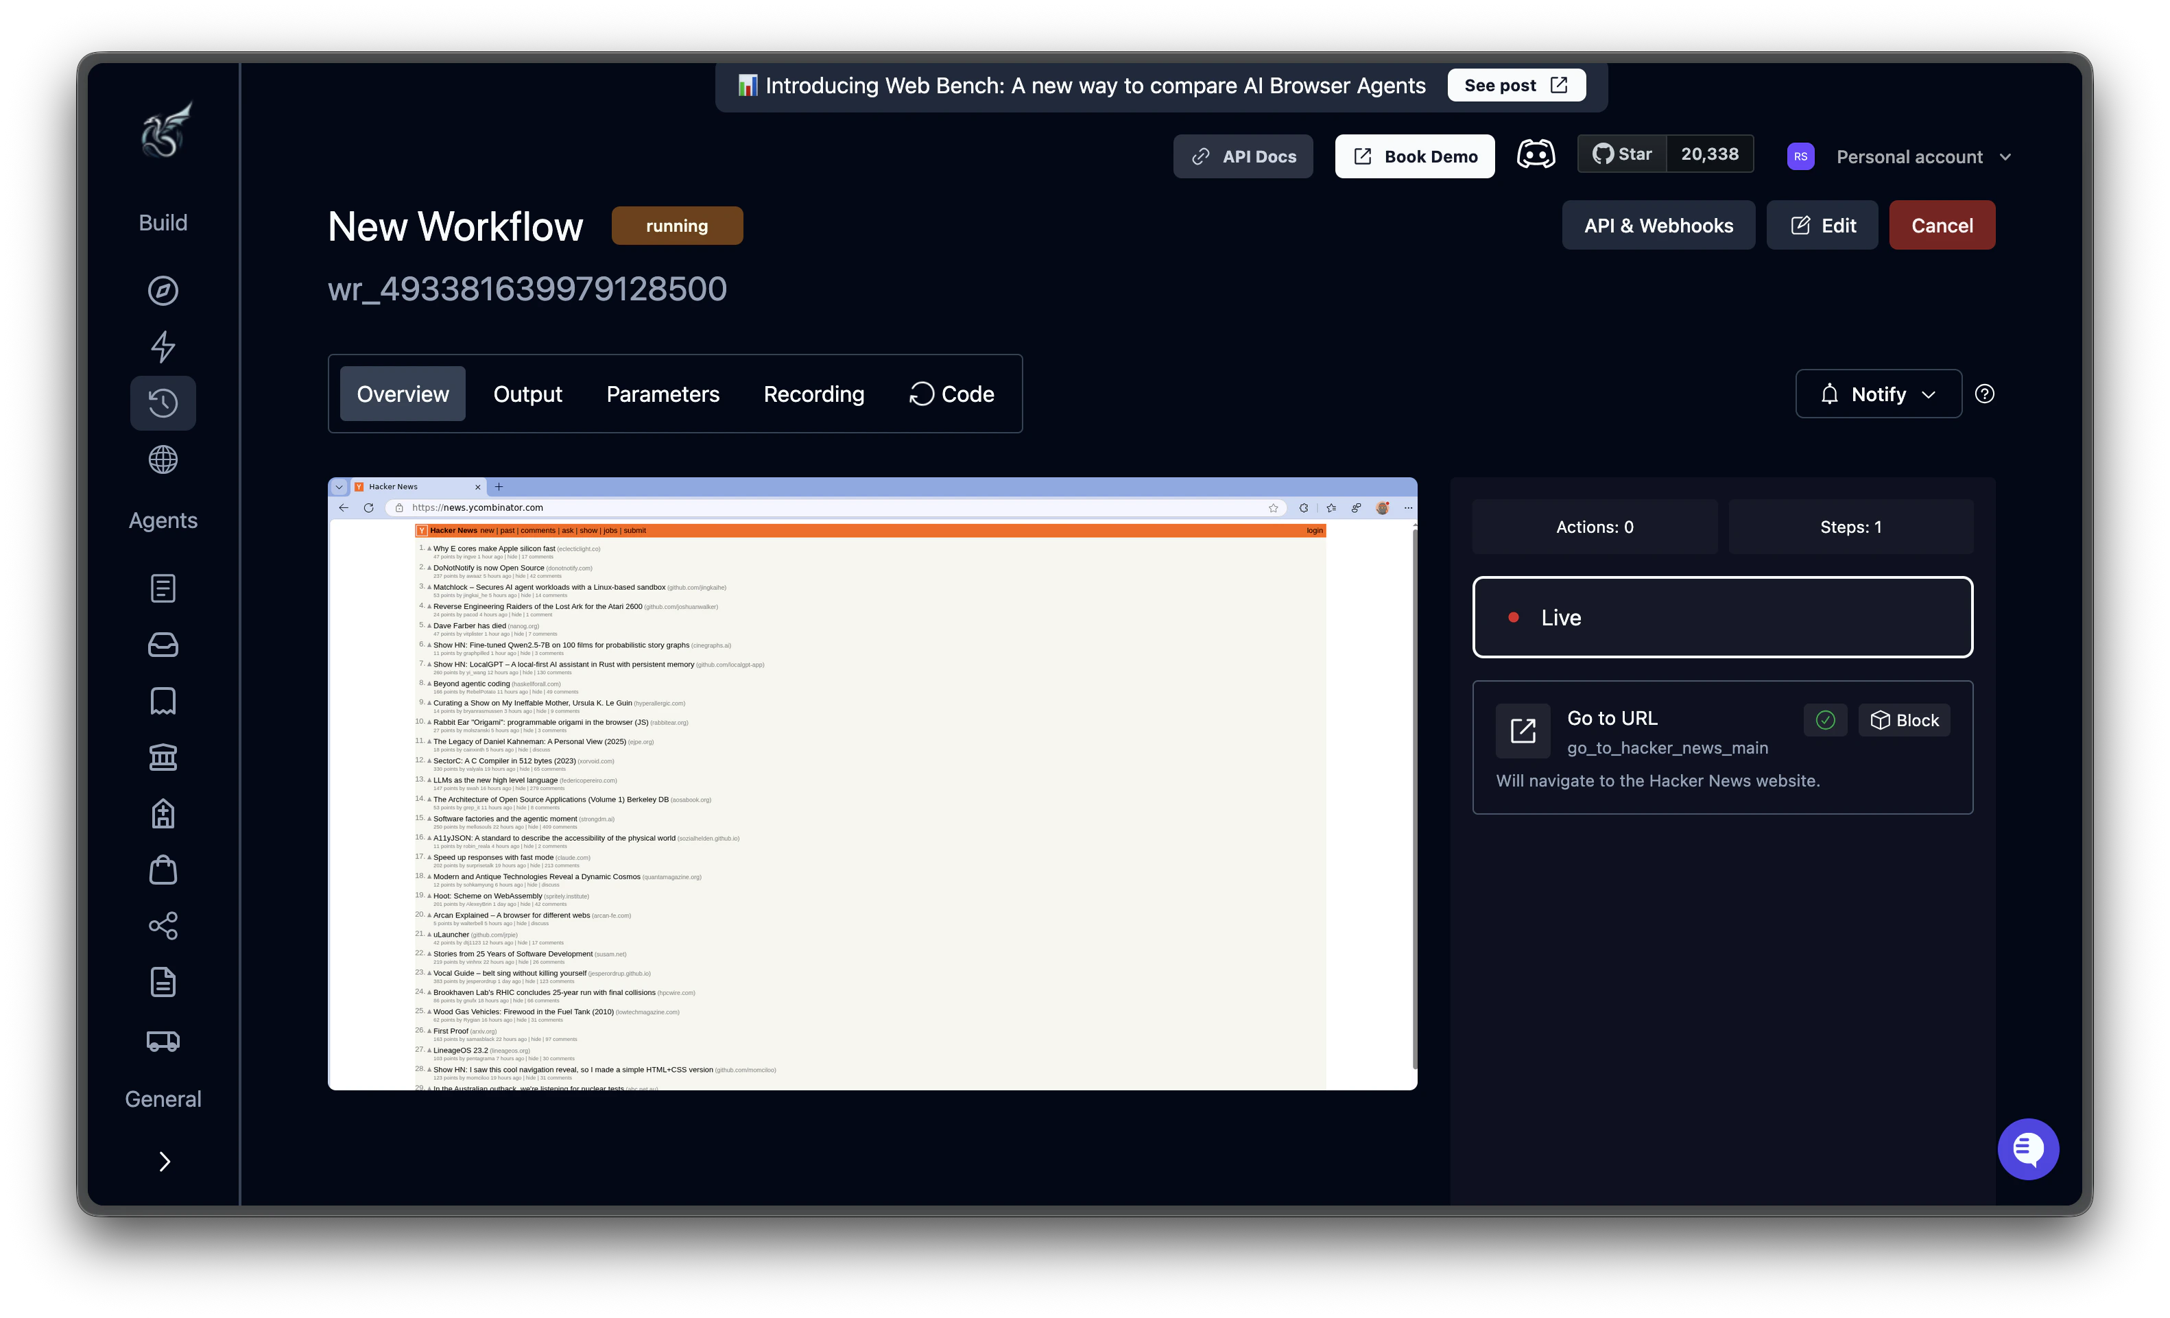Star the Hacker News page in the browser bar

pos(1273,507)
